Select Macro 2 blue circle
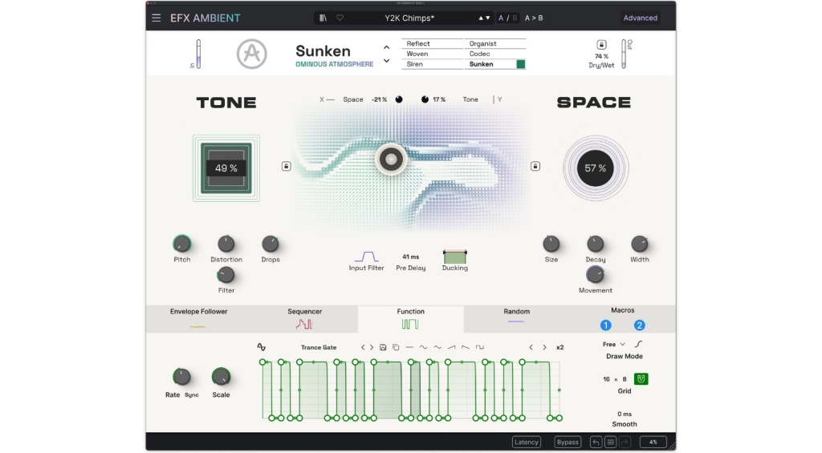The height and width of the screenshot is (453, 822). click(639, 326)
